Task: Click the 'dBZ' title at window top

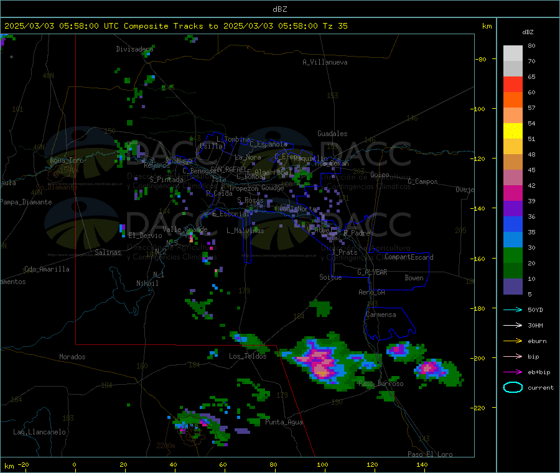Action: 279,9
